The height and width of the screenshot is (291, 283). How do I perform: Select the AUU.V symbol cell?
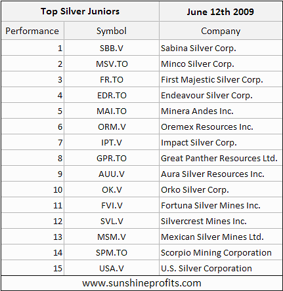click(x=112, y=174)
